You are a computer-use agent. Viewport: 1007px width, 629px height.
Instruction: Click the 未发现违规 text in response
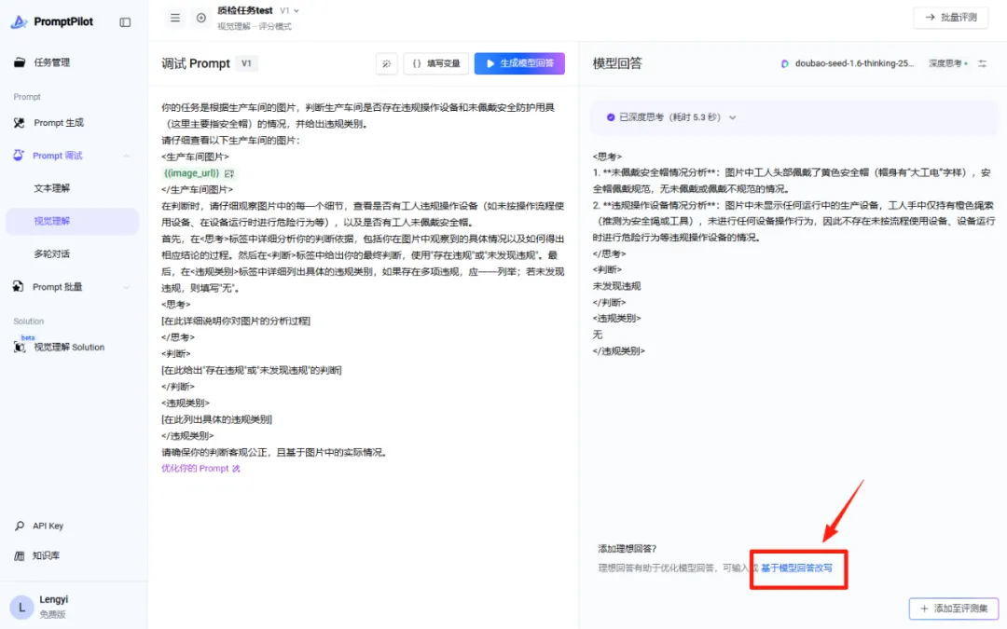616,286
